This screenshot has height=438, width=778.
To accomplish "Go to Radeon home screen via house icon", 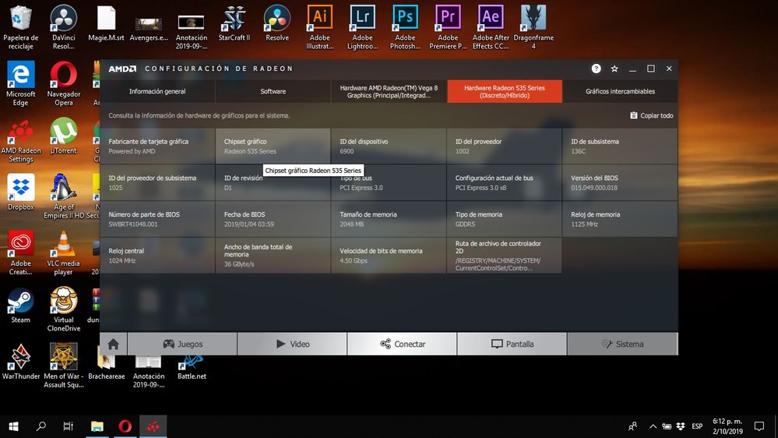I will (113, 344).
